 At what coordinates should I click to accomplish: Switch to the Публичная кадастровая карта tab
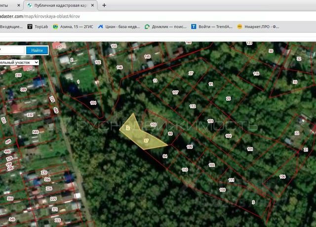tap(60, 5)
